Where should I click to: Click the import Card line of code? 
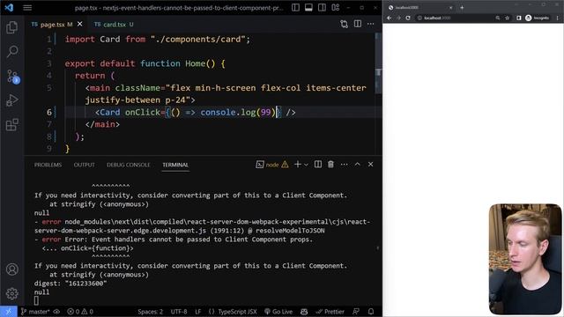158,39
